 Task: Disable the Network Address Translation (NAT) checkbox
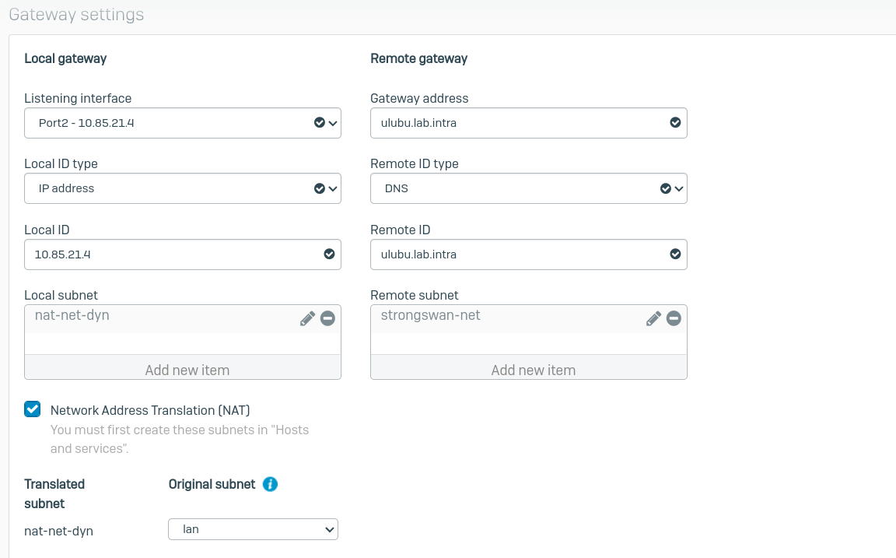(x=32, y=409)
